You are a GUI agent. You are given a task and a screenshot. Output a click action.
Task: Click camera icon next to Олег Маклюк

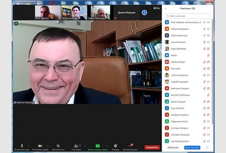[208, 22]
